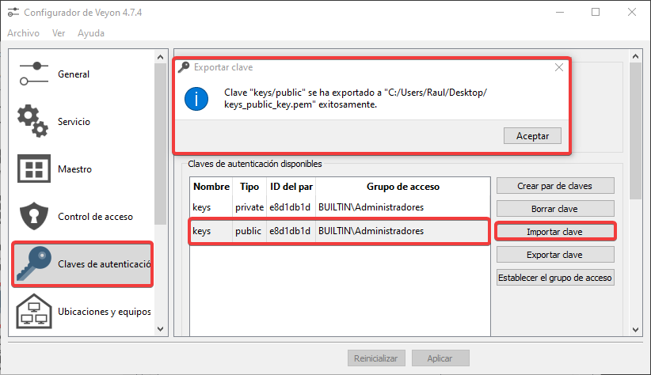Click the Claves de autenticación key icon
The width and height of the screenshot is (651, 375).
click(x=34, y=263)
